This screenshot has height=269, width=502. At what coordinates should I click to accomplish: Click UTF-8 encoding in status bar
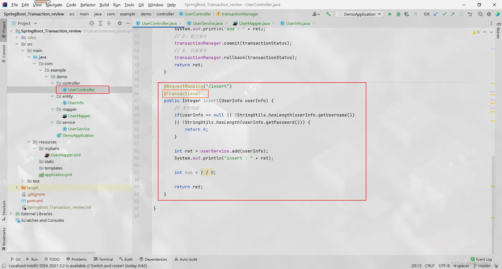coord(444,266)
